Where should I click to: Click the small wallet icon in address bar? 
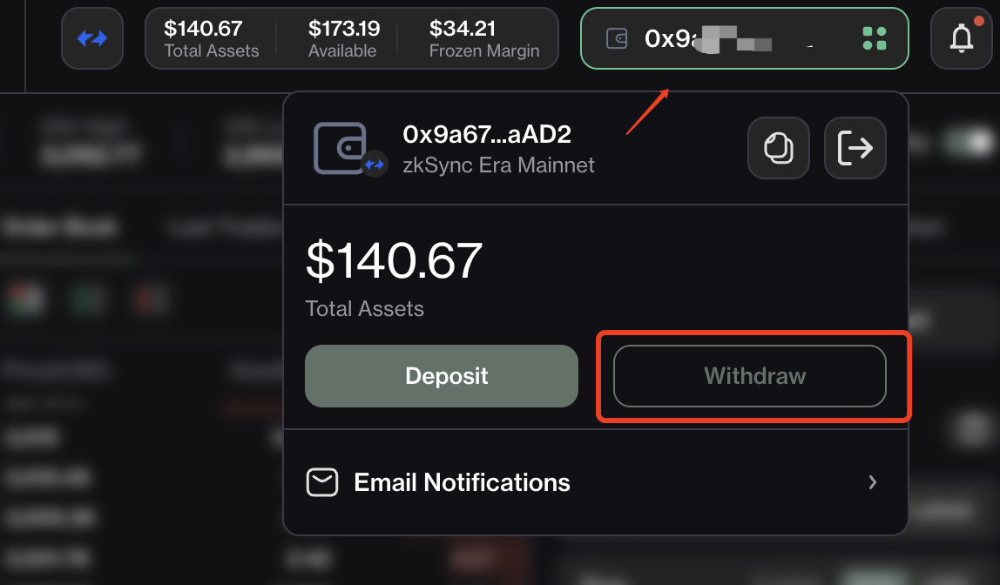coord(617,38)
